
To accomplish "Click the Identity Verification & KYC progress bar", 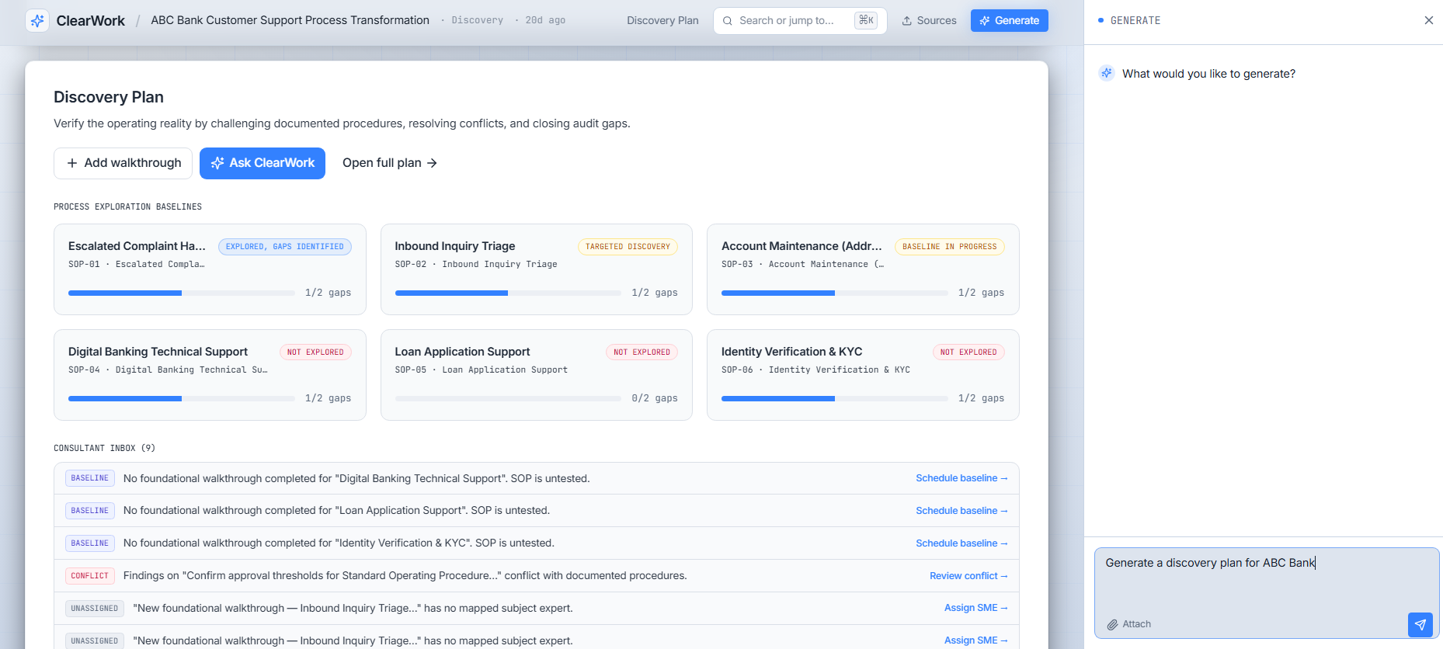I will [835, 399].
